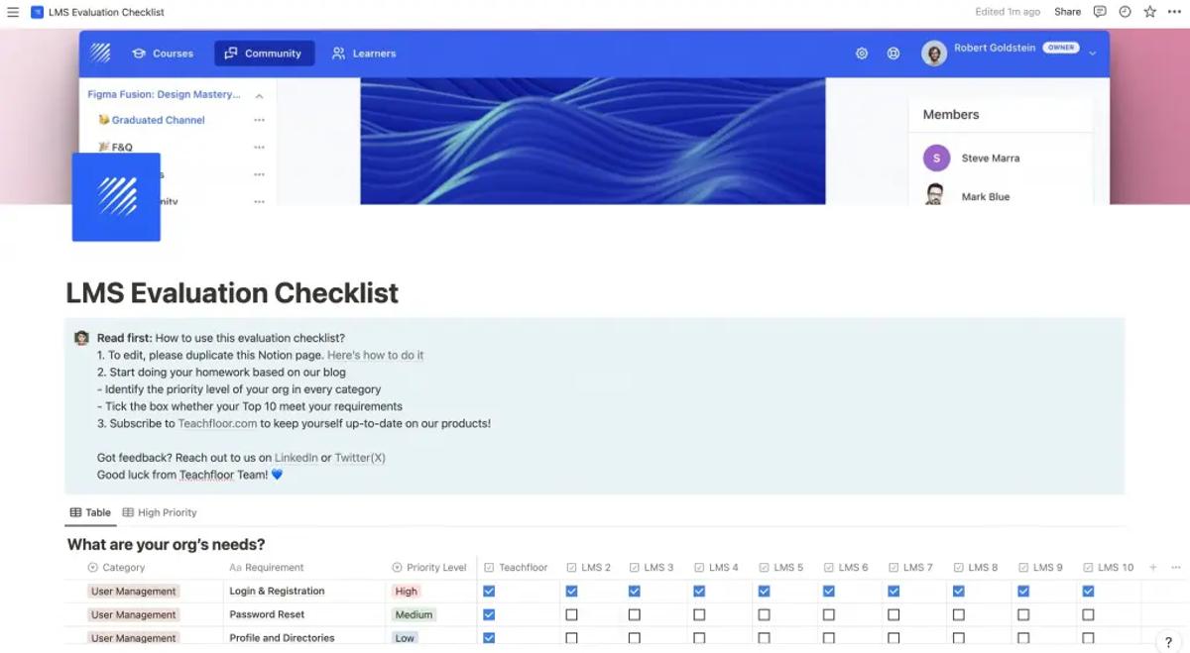Click the Share button
Viewport: 1190px width, 653px height.
pyautogui.click(x=1067, y=12)
